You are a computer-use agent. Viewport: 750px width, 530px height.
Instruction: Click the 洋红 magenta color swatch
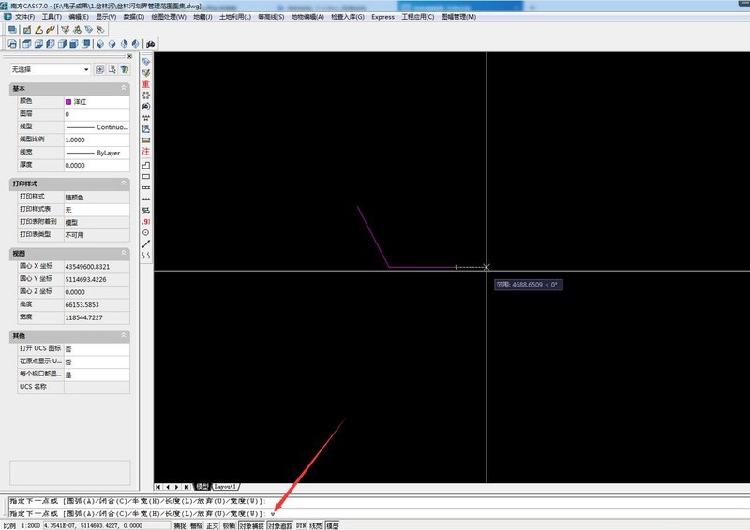(68, 102)
